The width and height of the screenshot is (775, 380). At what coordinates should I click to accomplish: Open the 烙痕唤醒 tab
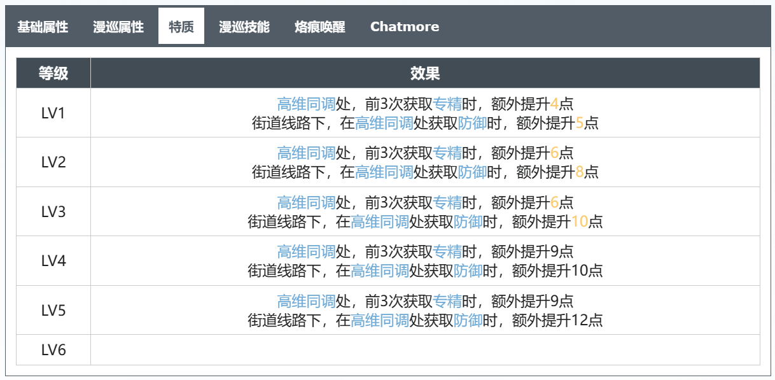(320, 27)
